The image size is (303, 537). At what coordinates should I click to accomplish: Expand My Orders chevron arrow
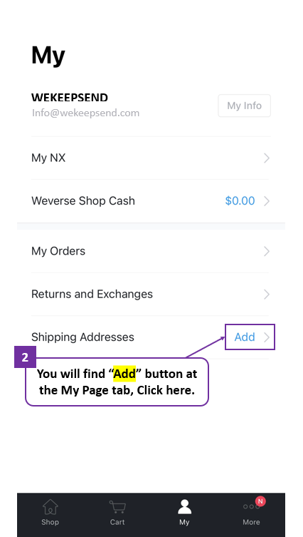267,251
